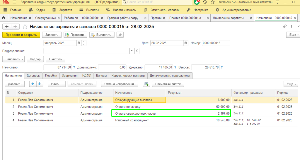Show help for Удержано amount
This screenshot has width=300, height=160.
175,67
